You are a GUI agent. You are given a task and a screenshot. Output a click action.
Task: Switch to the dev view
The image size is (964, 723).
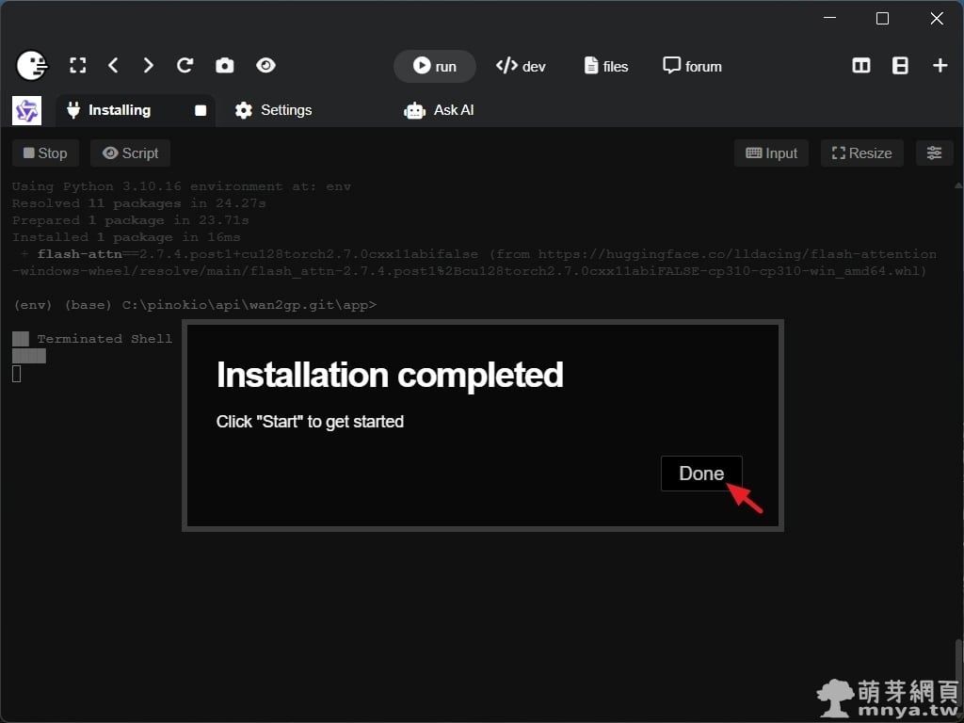click(x=521, y=66)
